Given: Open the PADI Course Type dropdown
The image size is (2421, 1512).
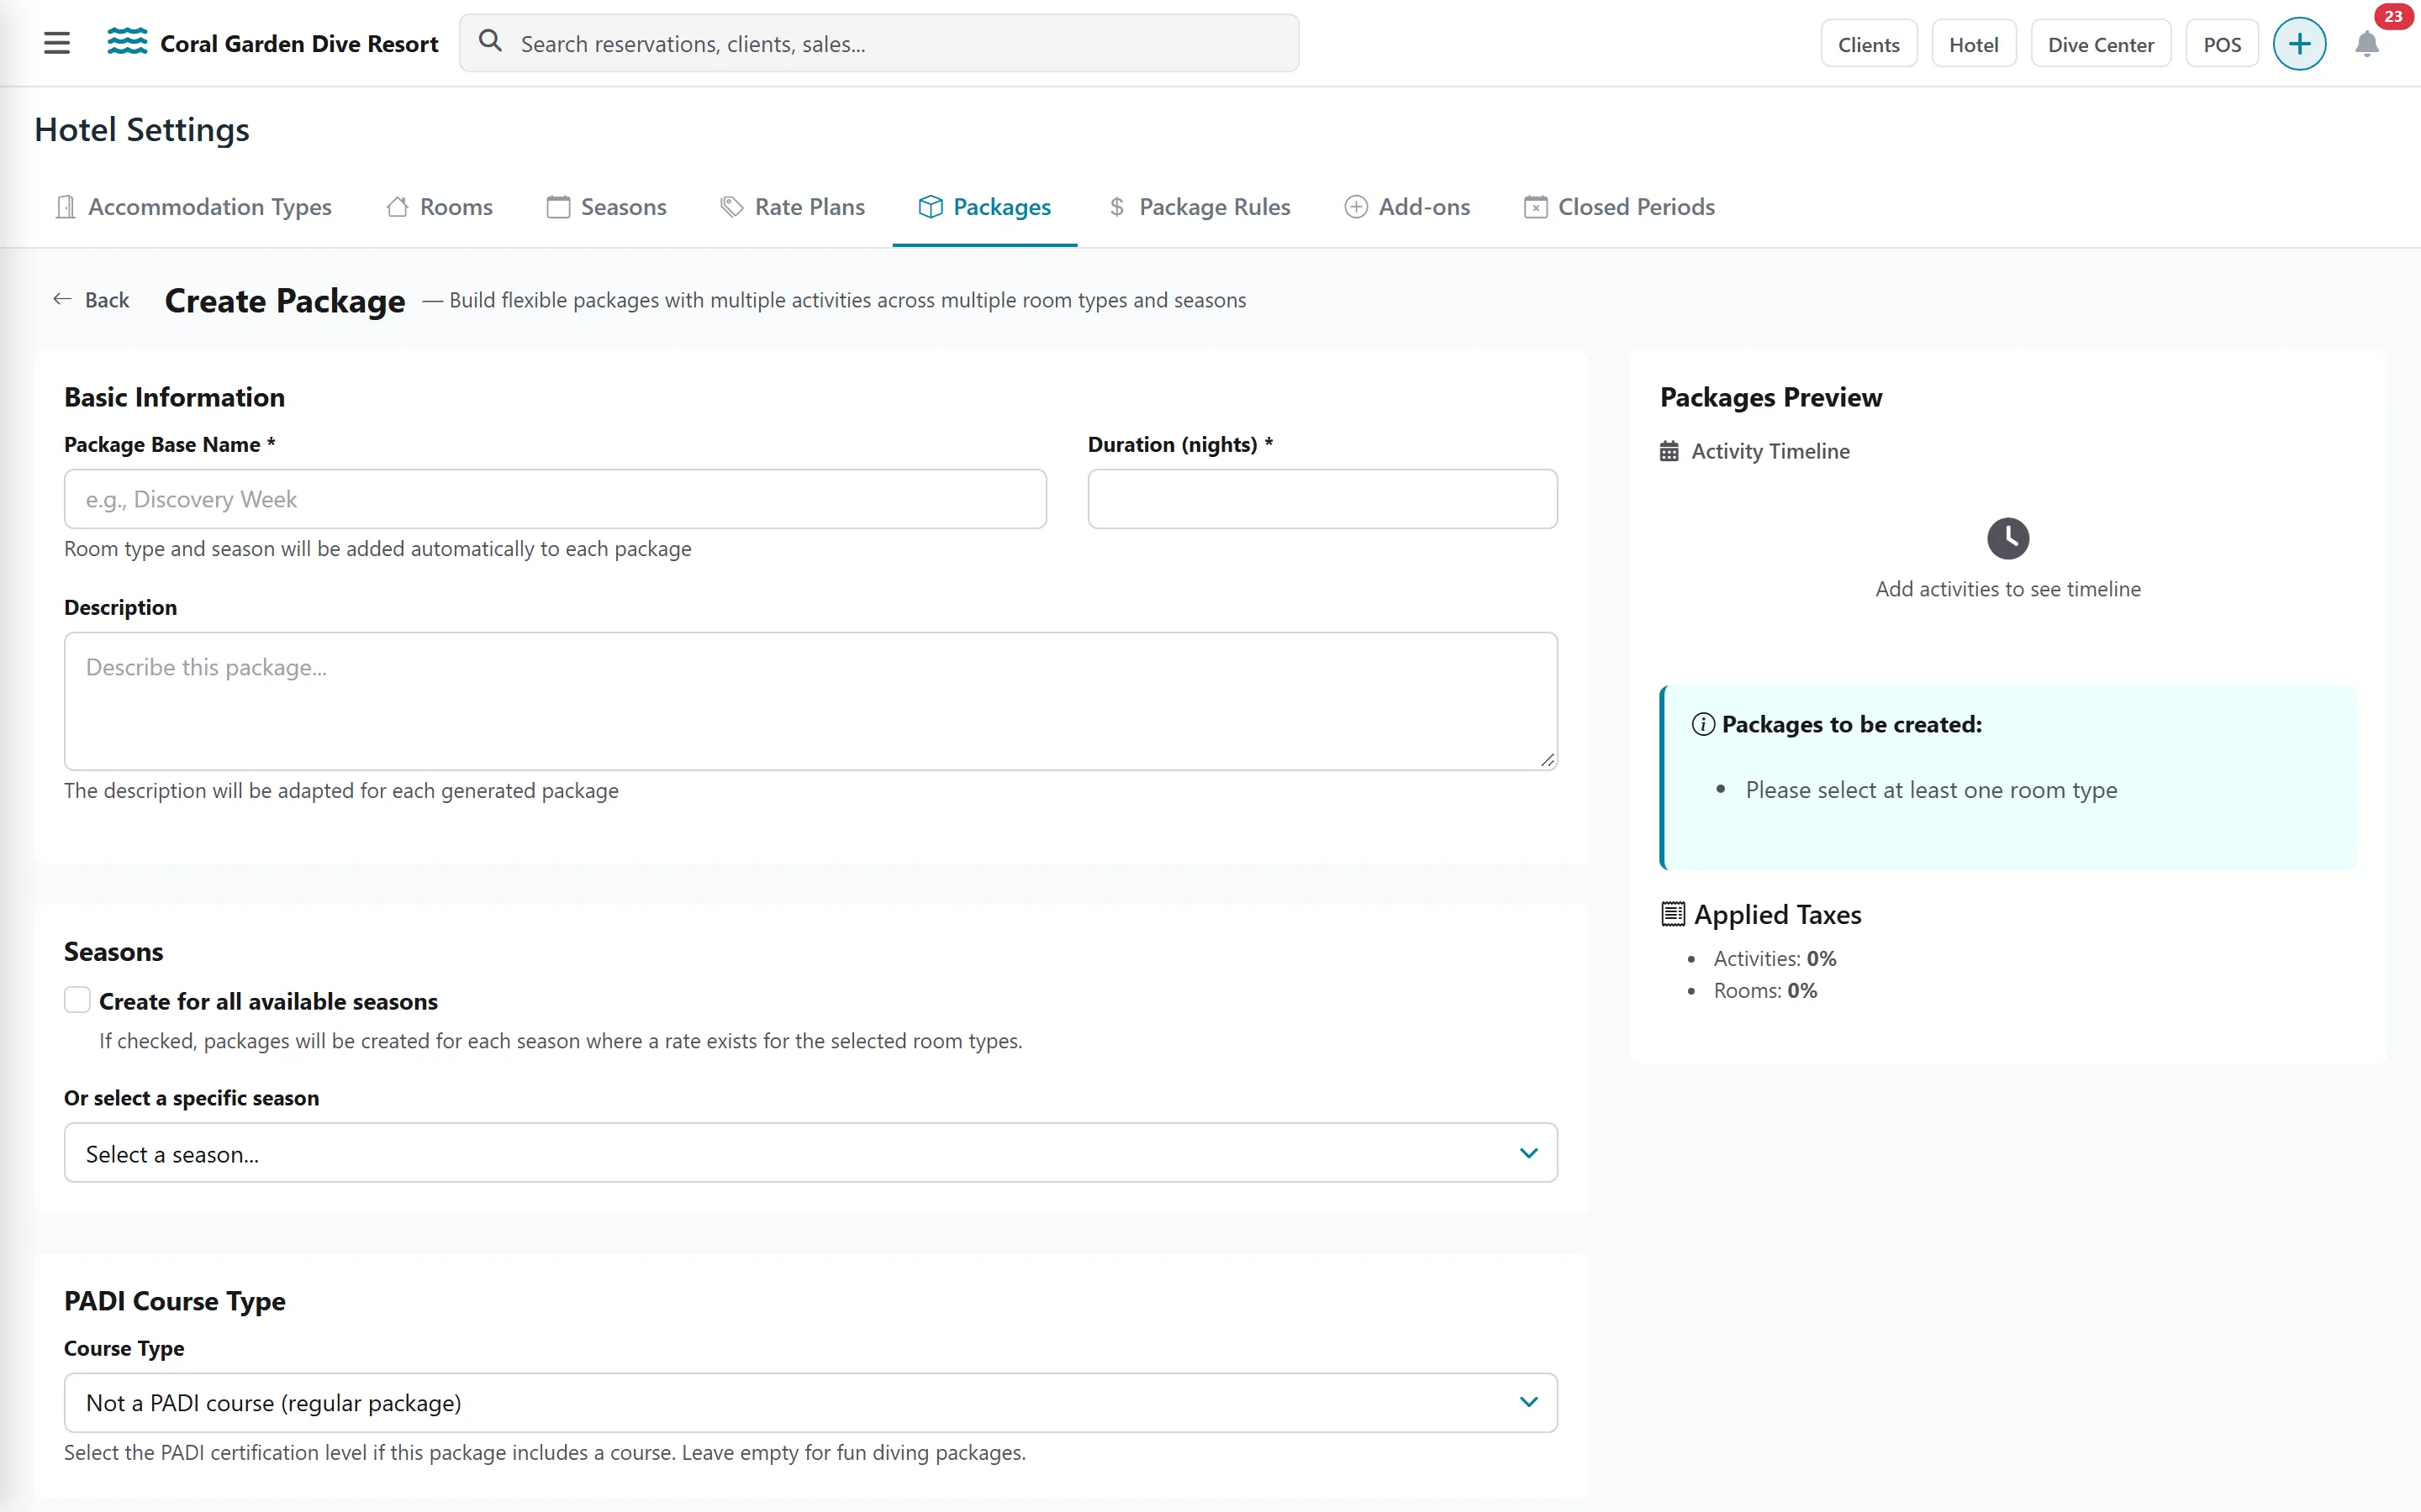Looking at the screenshot, I should [810, 1402].
